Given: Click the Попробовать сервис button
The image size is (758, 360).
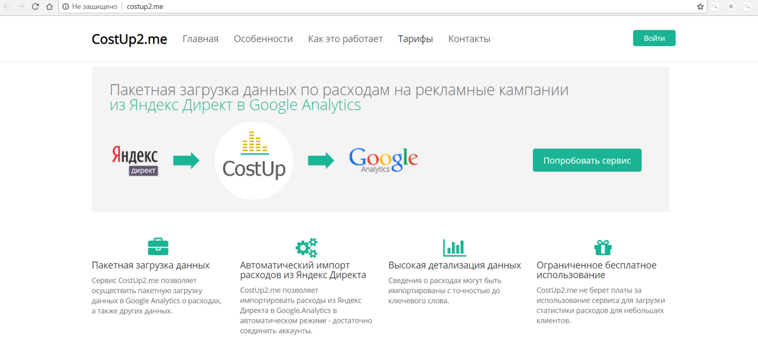Looking at the screenshot, I should 587,160.
